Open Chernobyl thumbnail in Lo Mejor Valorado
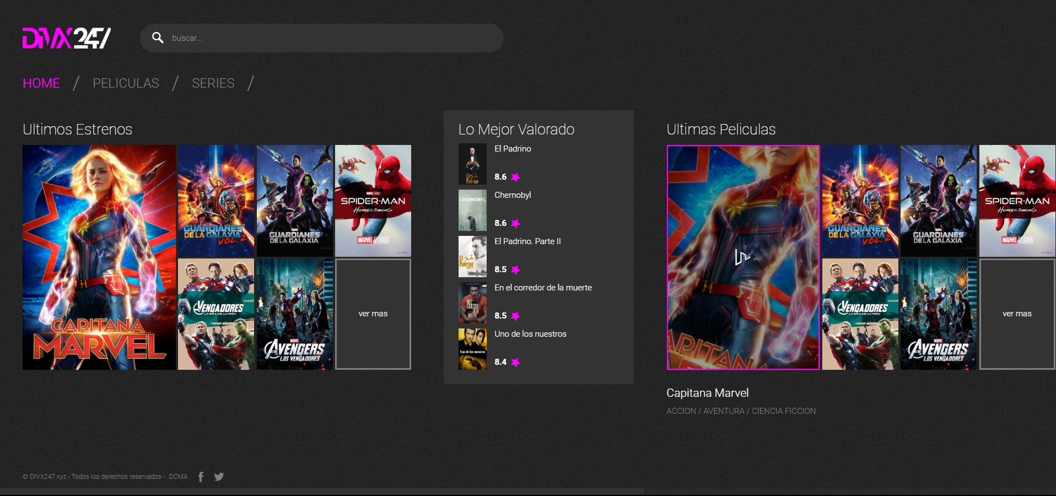Screen dimensions: 1056x496 click(472, 210)
